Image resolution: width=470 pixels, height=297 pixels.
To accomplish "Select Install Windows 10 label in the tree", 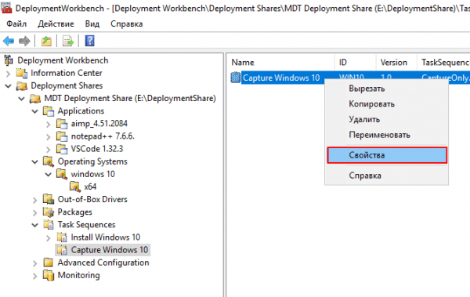I will pyautogui.click(x=106, y=237).
